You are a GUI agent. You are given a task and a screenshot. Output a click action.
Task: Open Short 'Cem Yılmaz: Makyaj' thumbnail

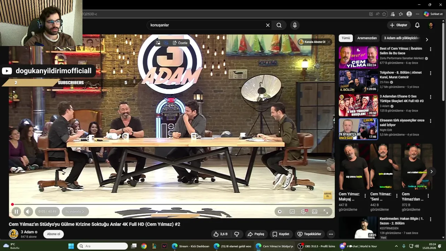click(354, 166)
